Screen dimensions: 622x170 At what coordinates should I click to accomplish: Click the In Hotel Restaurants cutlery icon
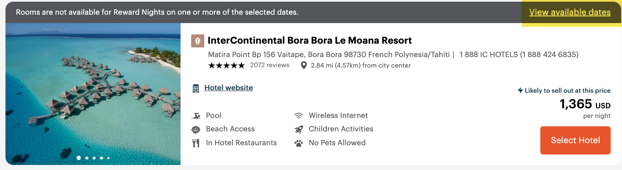click(196, 143)
